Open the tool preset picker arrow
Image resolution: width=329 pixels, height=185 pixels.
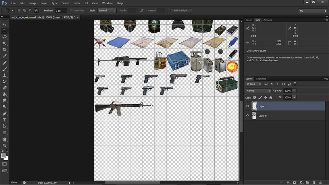(13, 11)
